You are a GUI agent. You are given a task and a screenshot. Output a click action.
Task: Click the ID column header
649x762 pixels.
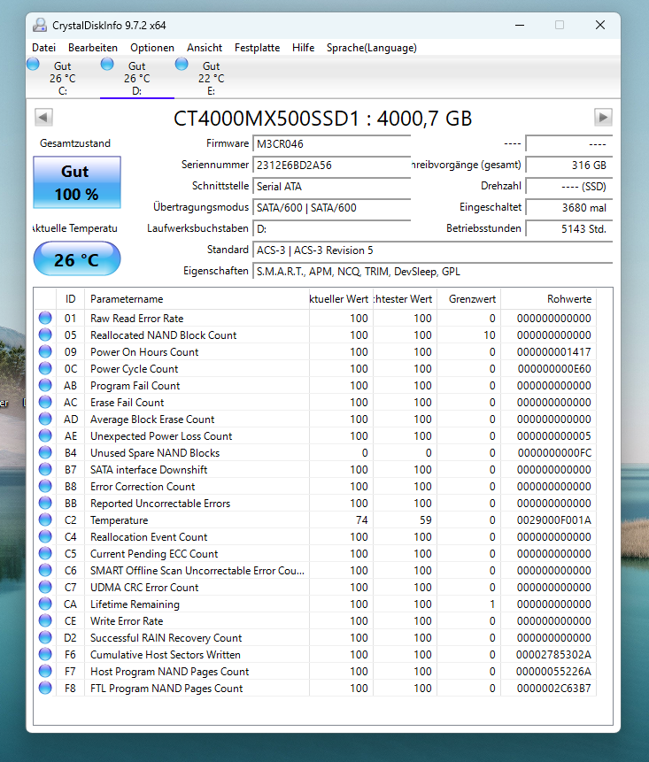coord(71,299)
